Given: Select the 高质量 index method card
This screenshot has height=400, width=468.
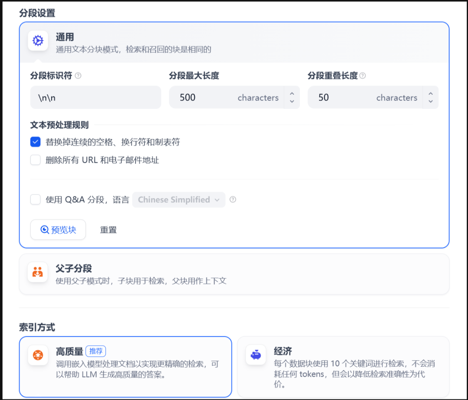Looking at the screenshot, I should 126,367.
